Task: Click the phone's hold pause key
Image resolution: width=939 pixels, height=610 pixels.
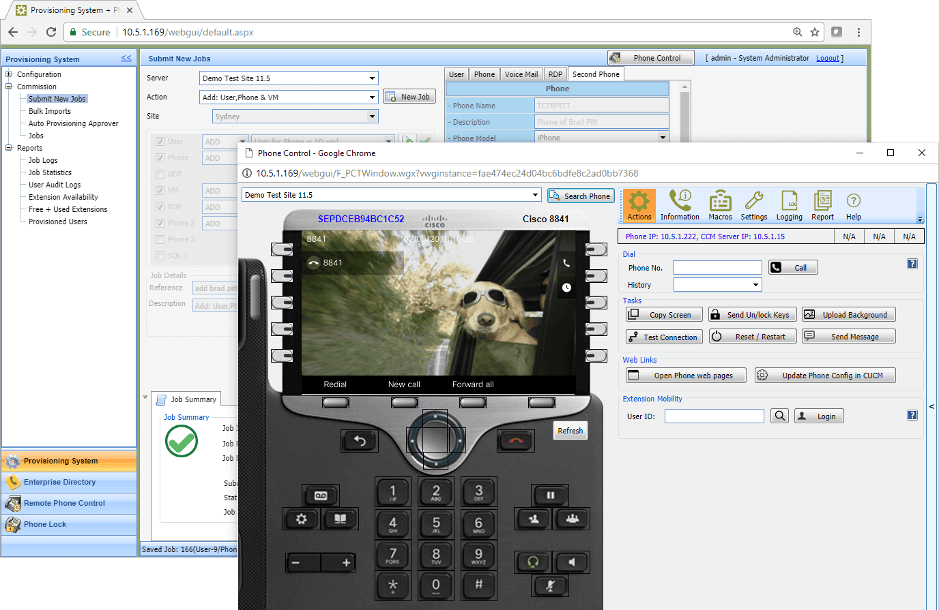Action: 550,495
